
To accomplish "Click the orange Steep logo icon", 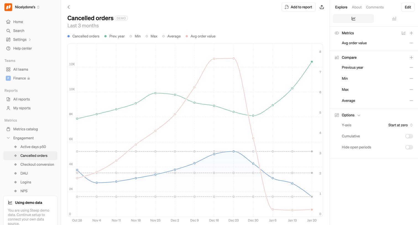I will pyautogui.click(x=8, y=7).
